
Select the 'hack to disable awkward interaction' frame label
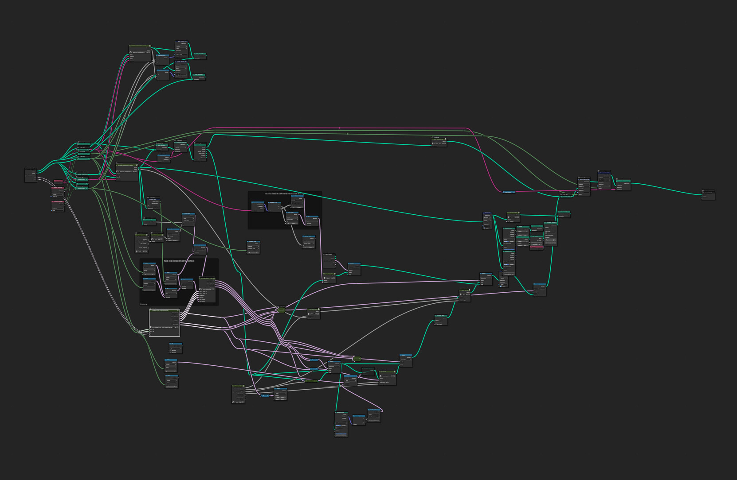(x=284, y=194)
